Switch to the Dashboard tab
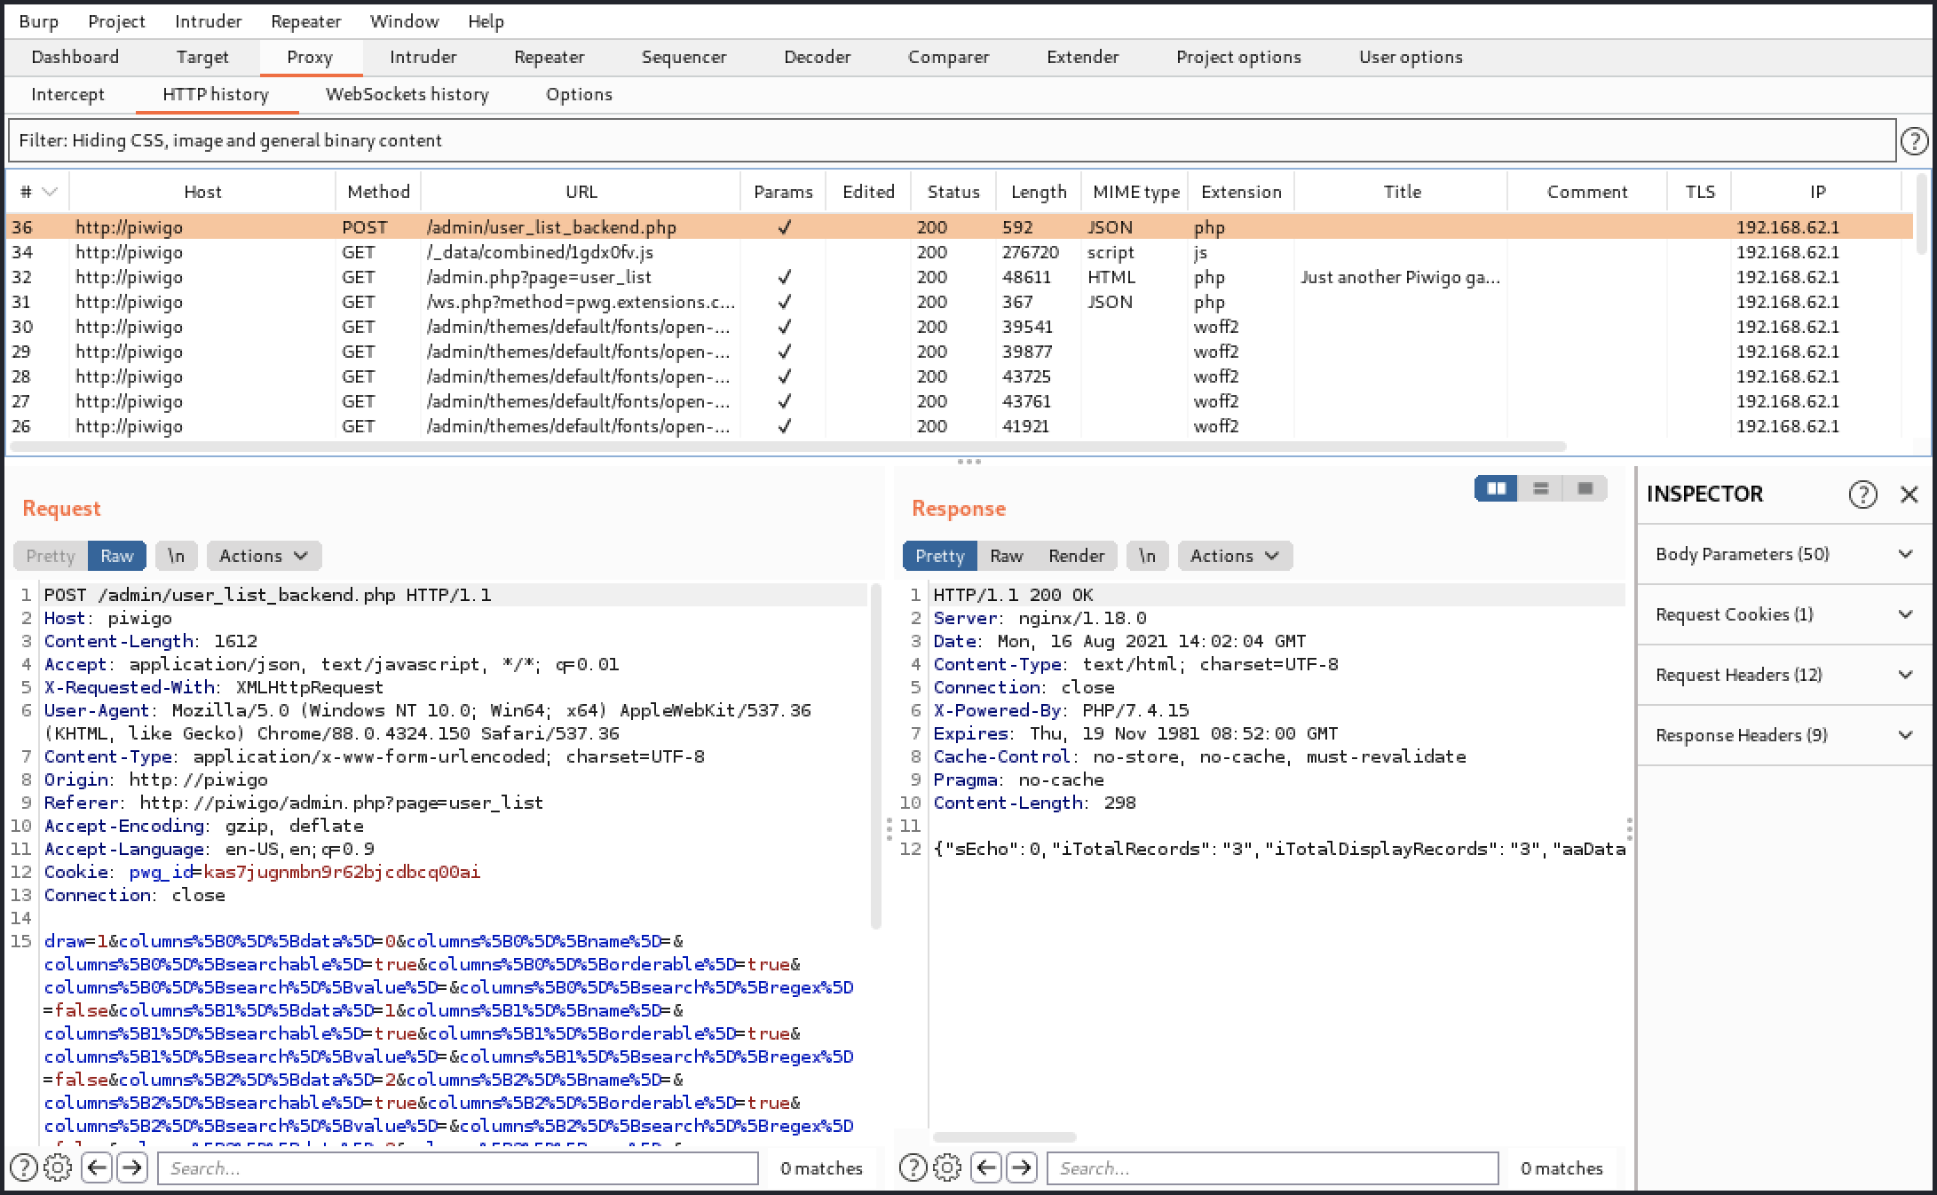 pyautogui.click(x=75, y=57)
